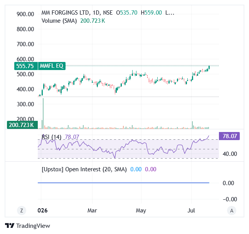Click the 200.723 K volume axis label
The width and height of the screenshot is (249, 234).
(22, 125)
